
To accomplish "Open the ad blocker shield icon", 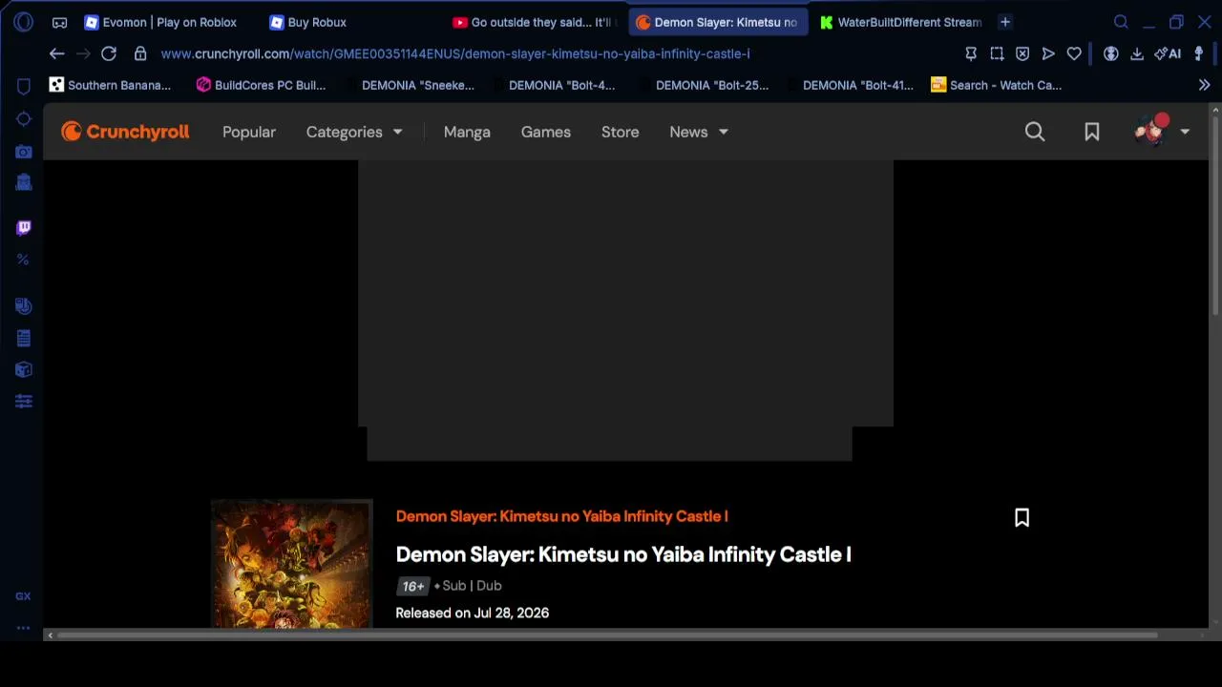I will [1022, 53].
